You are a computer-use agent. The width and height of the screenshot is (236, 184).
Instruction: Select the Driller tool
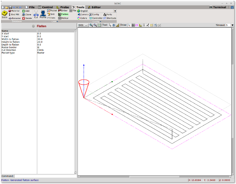click(x=63, y=11)
